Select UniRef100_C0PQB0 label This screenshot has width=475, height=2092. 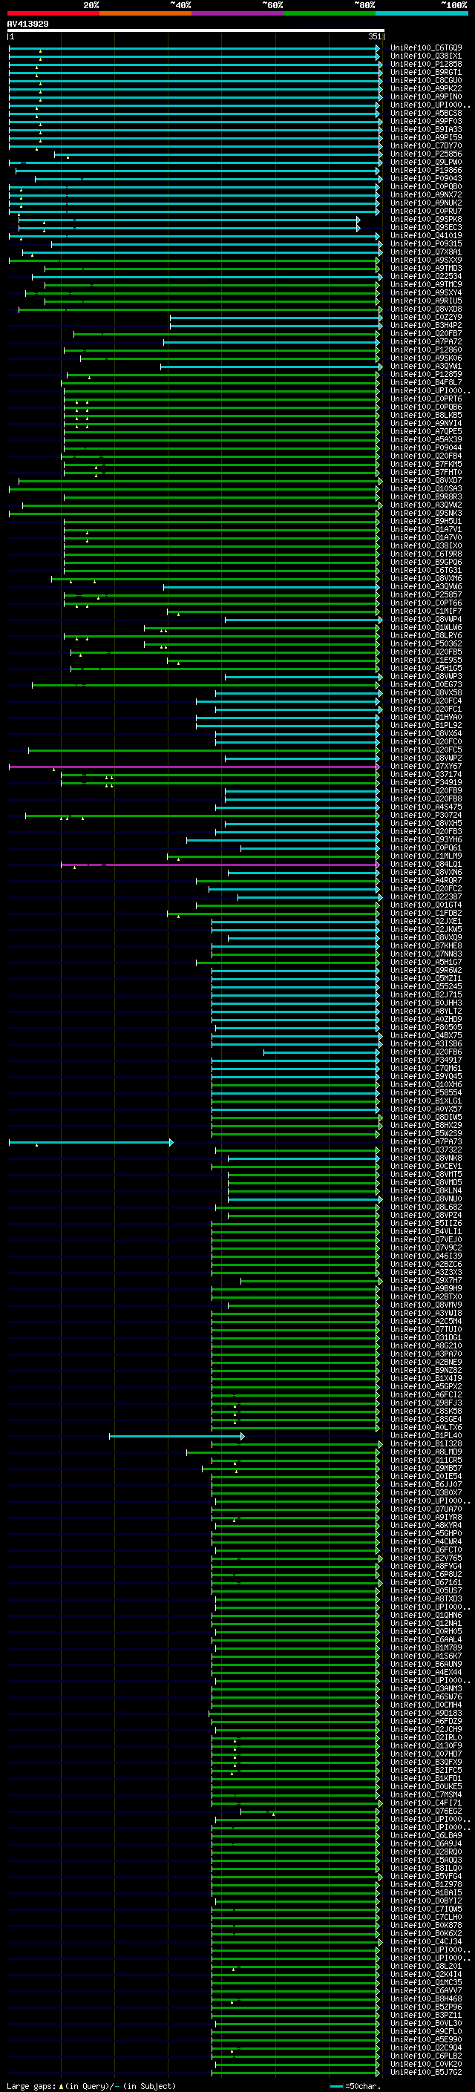pos(426,187)
